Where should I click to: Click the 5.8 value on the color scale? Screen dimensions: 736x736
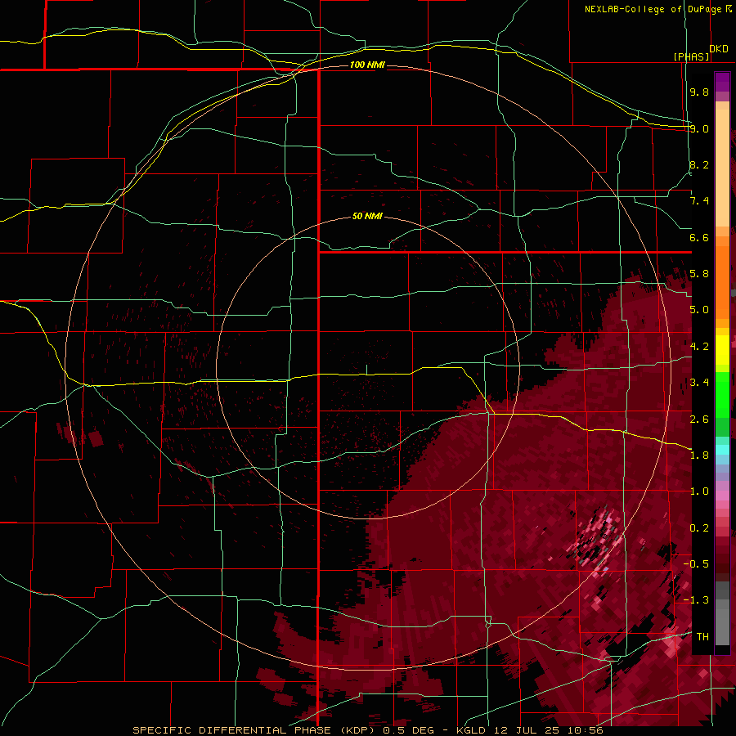(x=699, y=274)
